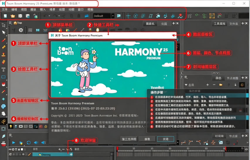Screen dimensions: 250x160
Task: Add a layer with timeline plus button
Action: (x=59, y=149)
